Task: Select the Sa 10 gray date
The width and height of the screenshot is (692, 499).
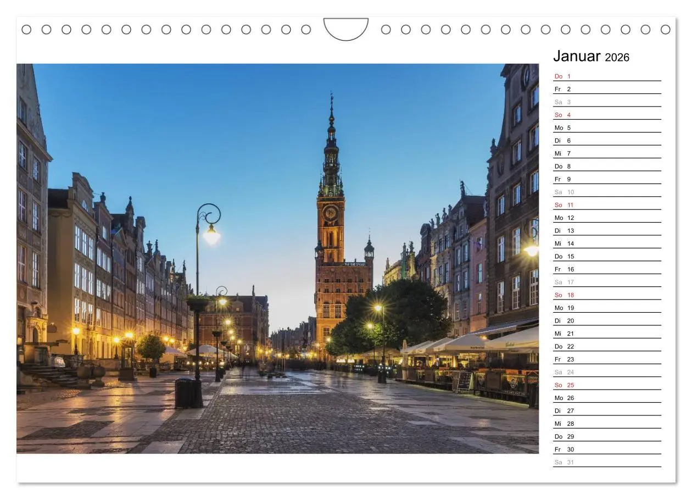Action: [563, 191]
